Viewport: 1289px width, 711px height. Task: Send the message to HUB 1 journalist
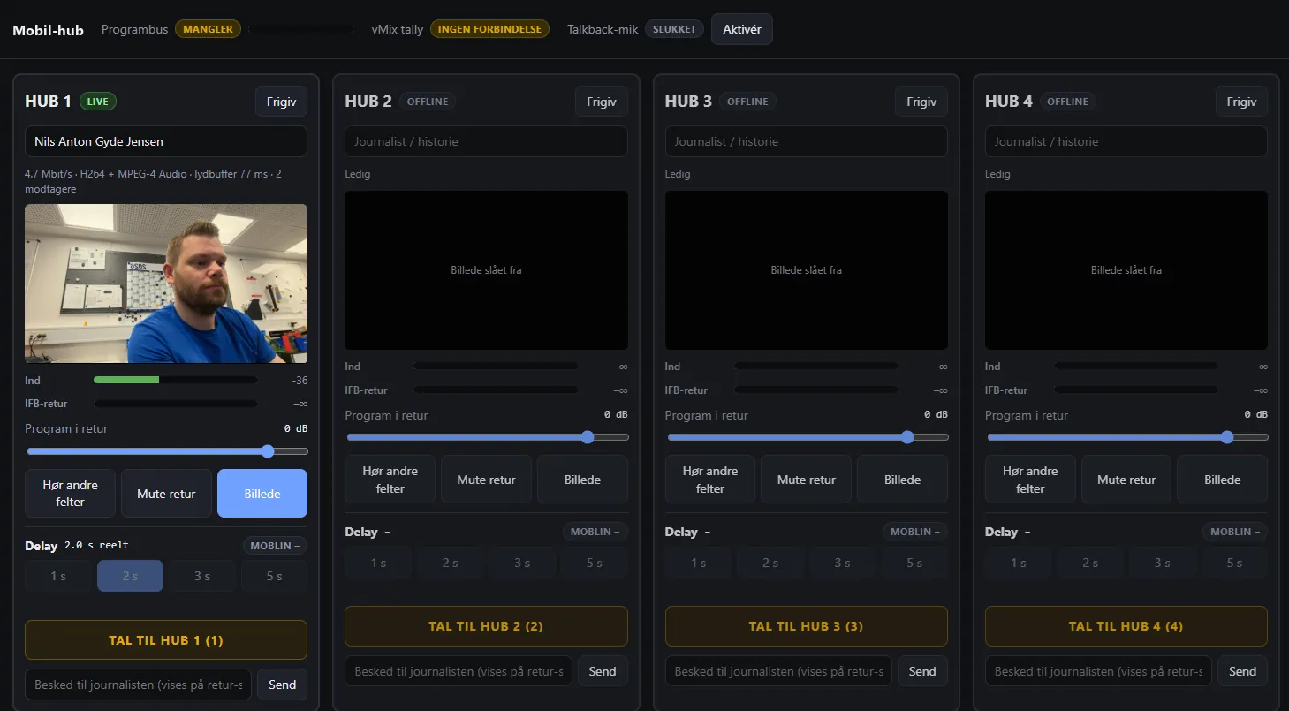[x=283, y=685]
